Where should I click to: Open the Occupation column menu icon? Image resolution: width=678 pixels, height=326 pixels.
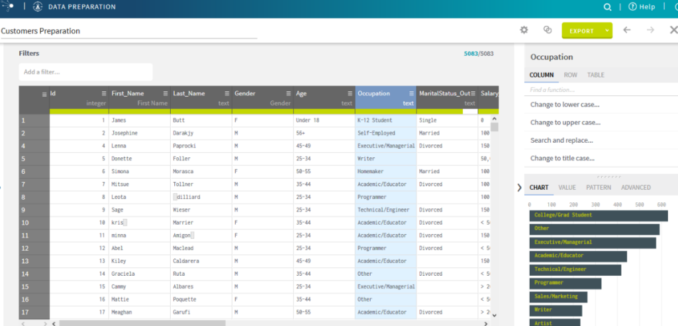[x=411, y=93]
